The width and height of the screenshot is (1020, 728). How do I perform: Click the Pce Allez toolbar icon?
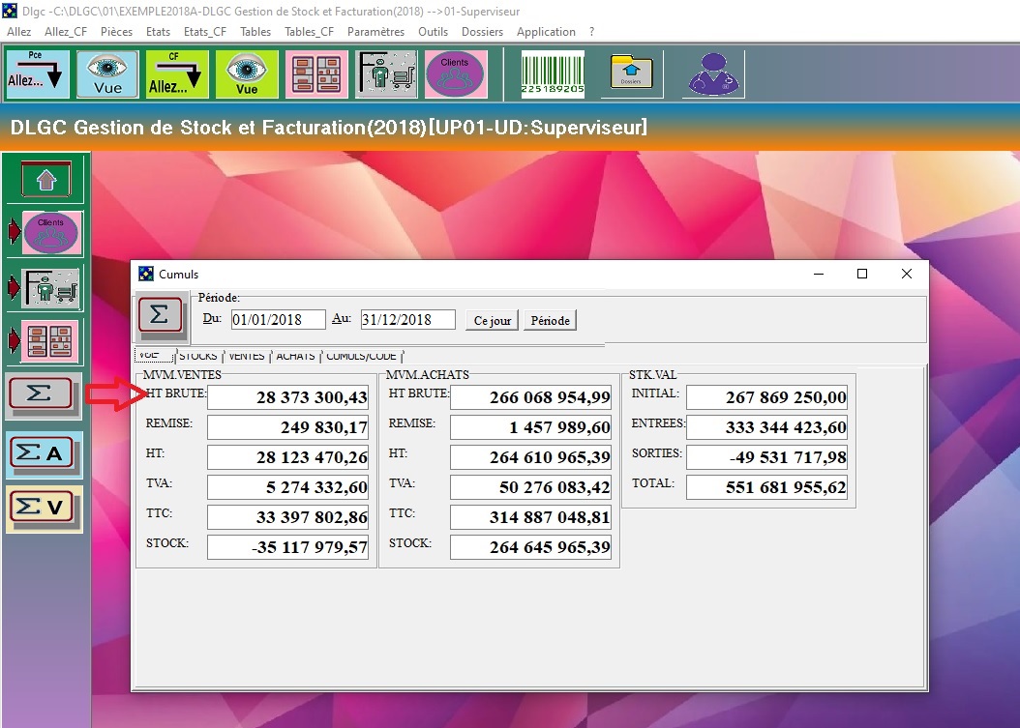[x=37, y=74]
